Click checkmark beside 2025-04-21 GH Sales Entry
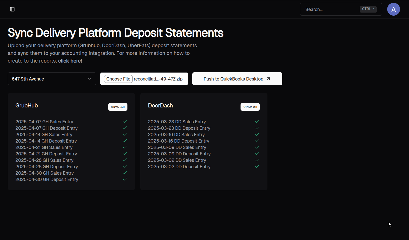Image resolution: width=409 pixels, height=240 pixels. click(125, 147)
